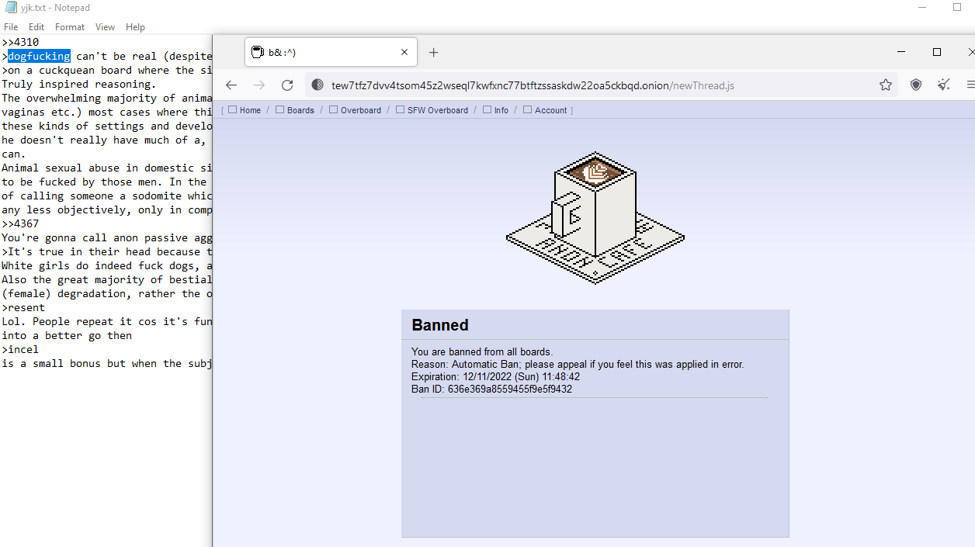The height and width of the screenshot is (547, 975).
Task: Click 'Truly inspired reasoning.' line in Notepad
Action: [x=78, y=84]
